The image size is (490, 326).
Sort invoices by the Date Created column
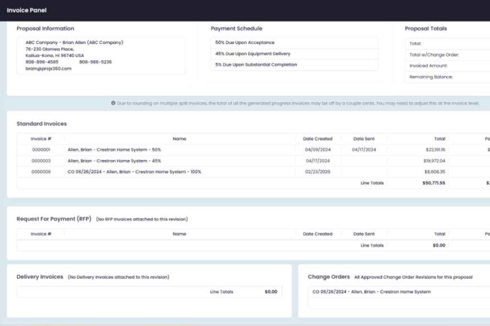point(318,138)
